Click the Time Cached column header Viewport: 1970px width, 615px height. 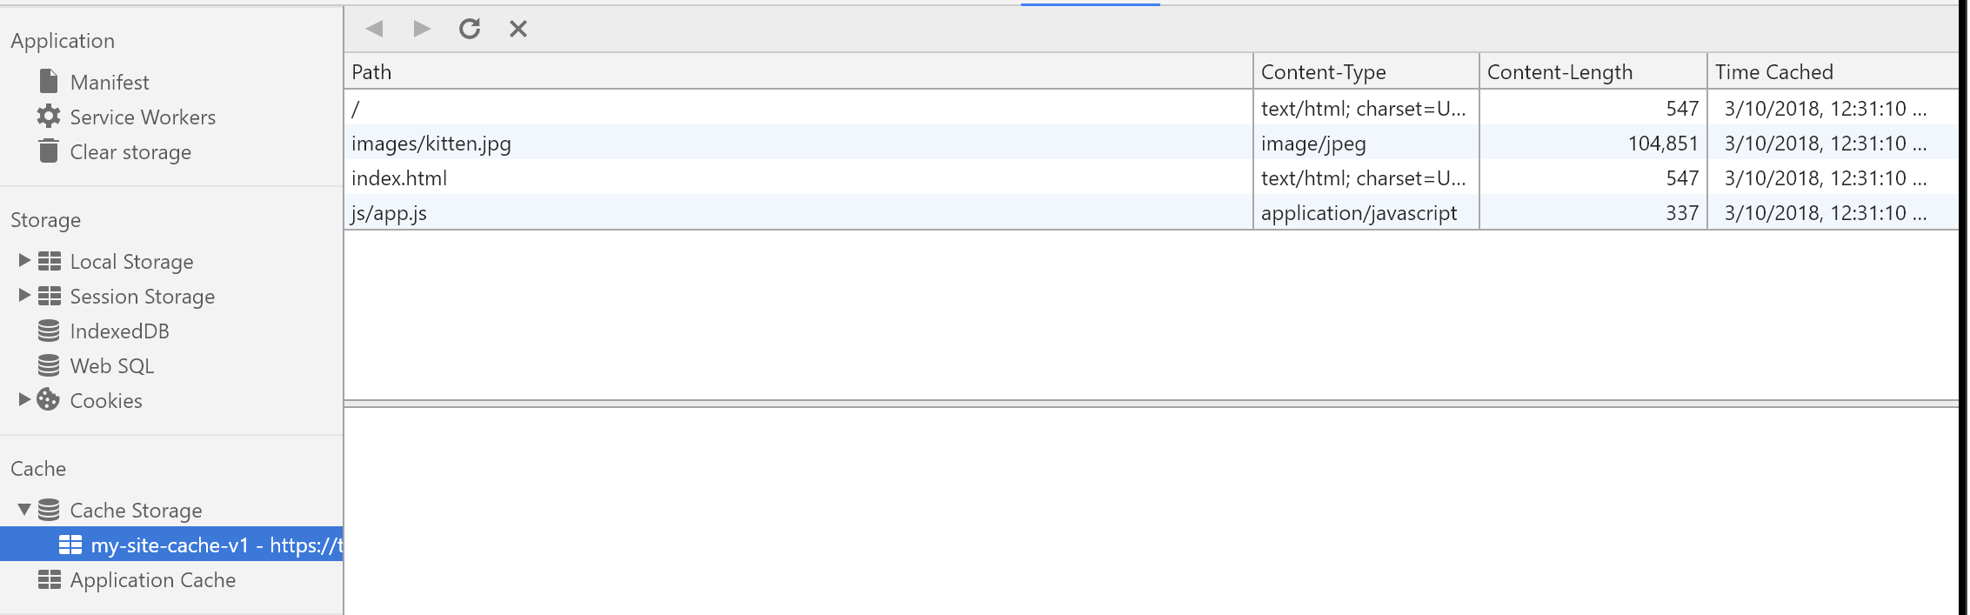(1833, 71)
